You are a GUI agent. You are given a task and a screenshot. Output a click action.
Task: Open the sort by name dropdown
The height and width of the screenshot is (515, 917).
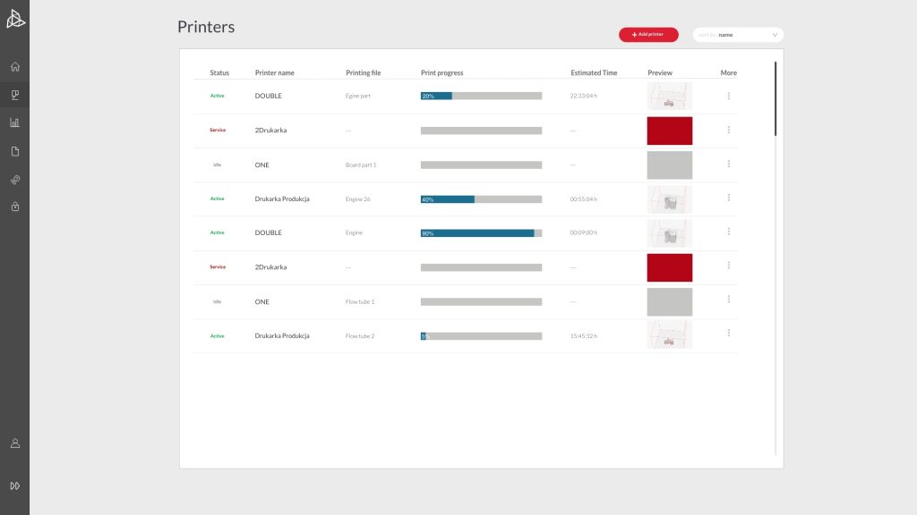point(738,35)
